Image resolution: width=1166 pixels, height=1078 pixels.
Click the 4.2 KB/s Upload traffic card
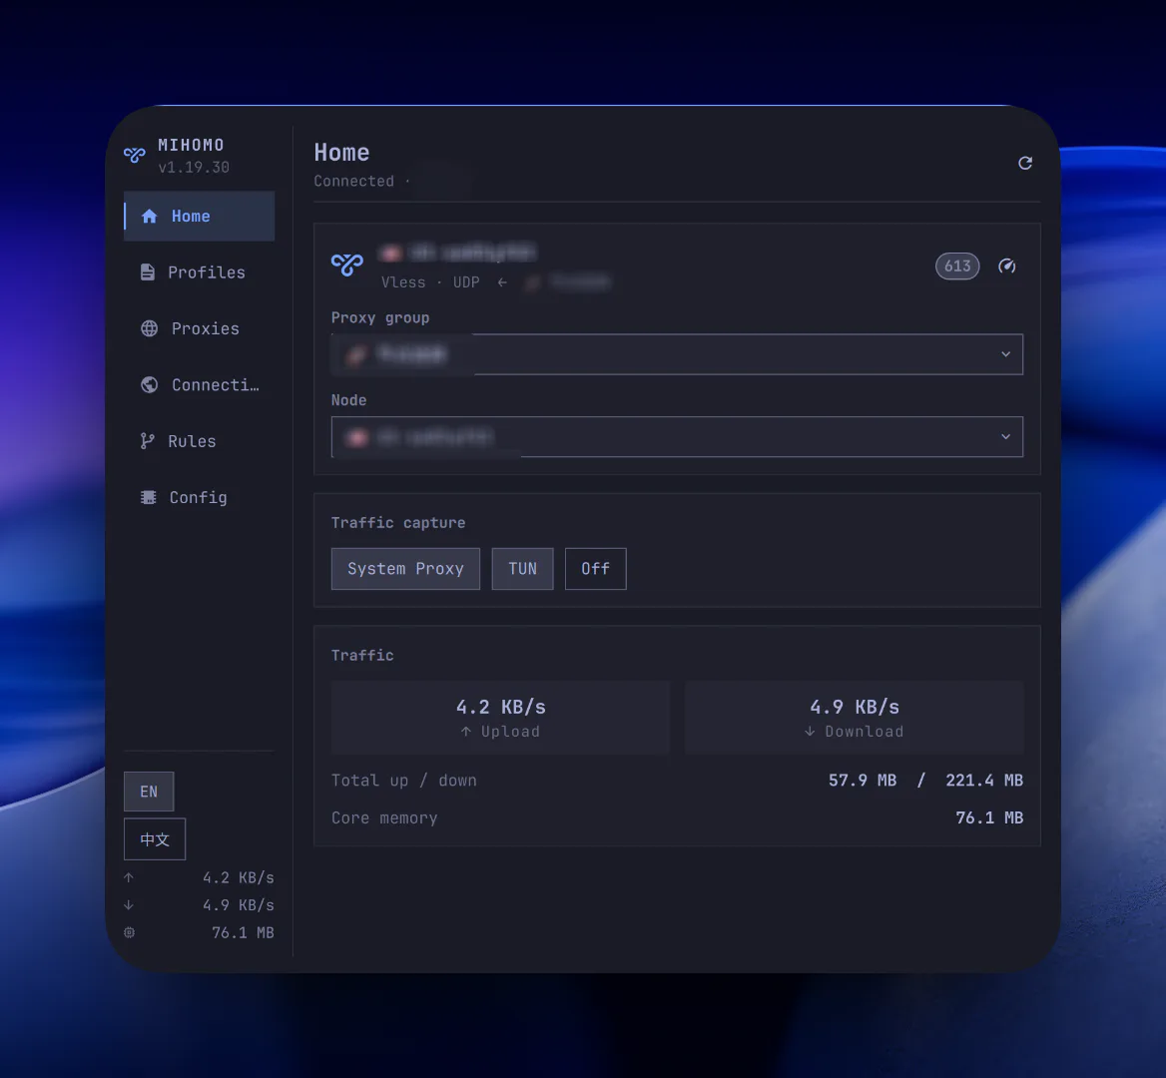pyautogui.click(x=500, y=719)
